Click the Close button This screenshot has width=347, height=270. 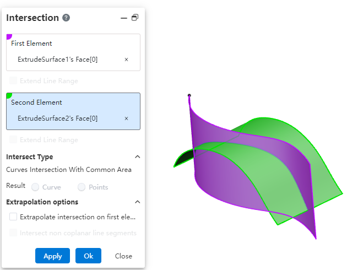coord(123,256)
